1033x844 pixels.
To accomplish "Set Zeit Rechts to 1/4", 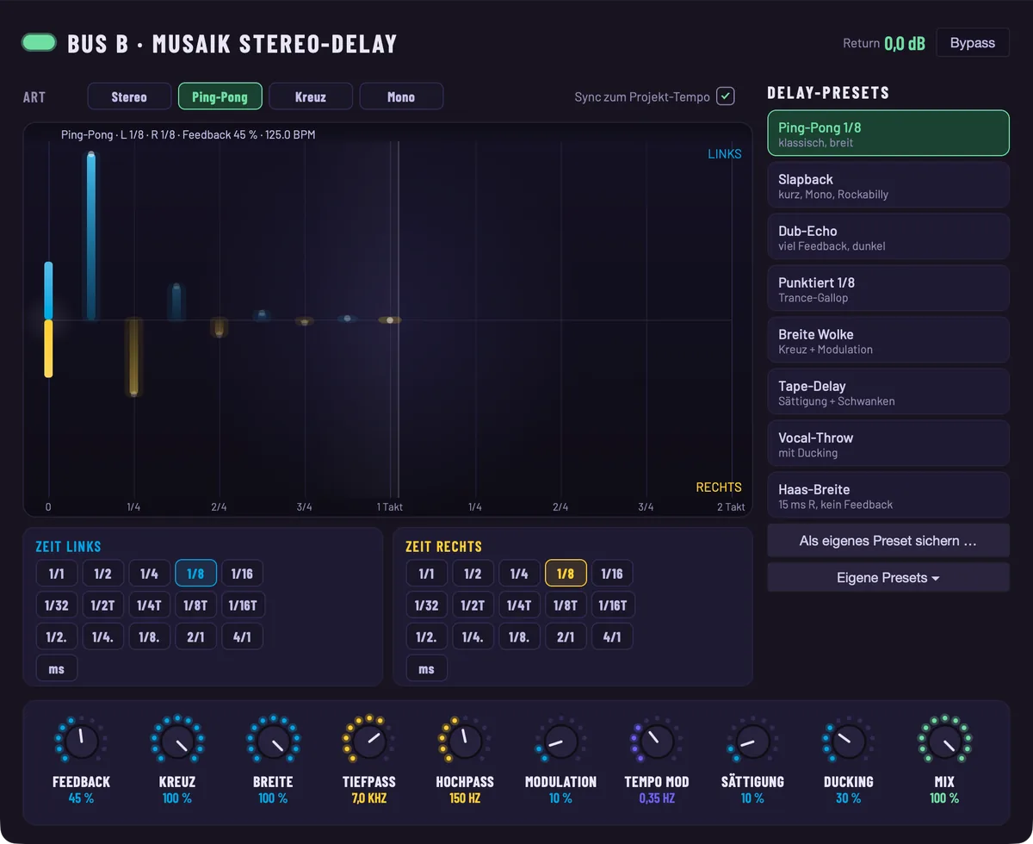I will click(x=519, y=574).
